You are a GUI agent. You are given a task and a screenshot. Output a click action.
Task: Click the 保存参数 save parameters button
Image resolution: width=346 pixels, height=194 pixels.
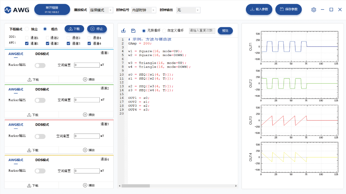point(288,9)
